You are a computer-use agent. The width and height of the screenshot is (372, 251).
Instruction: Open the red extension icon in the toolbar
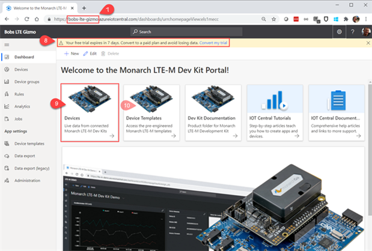click(x=296, y=19)
